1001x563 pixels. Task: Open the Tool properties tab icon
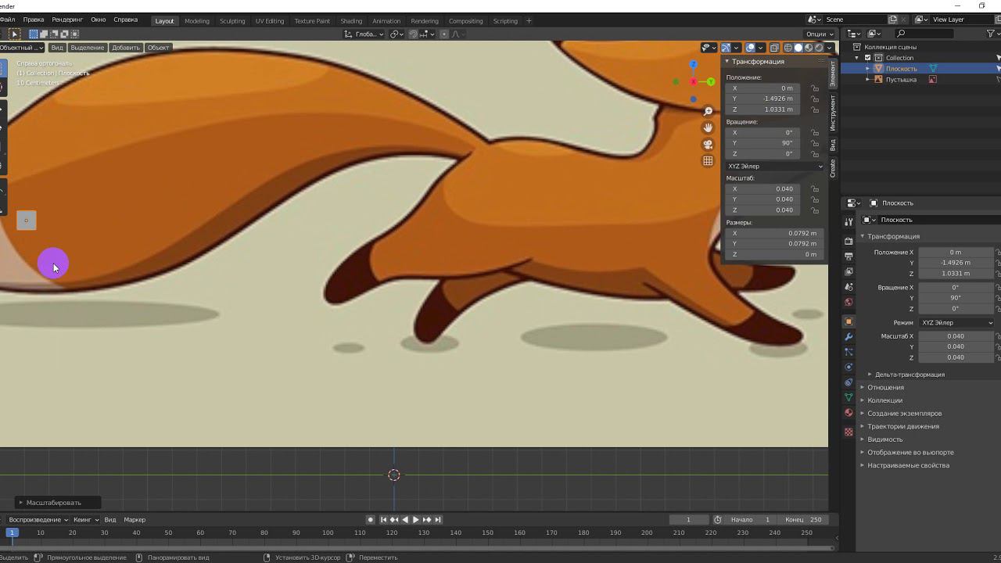point(849,223)
